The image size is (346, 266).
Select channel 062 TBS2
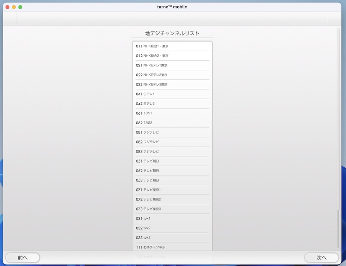point(172,123)
